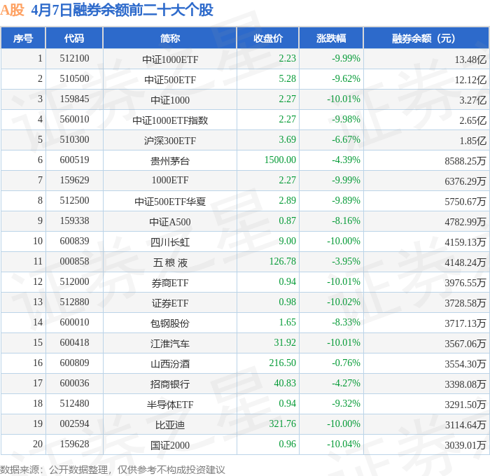Click the balance value 6376.29万
490x476 pixels.
(465, 181)
